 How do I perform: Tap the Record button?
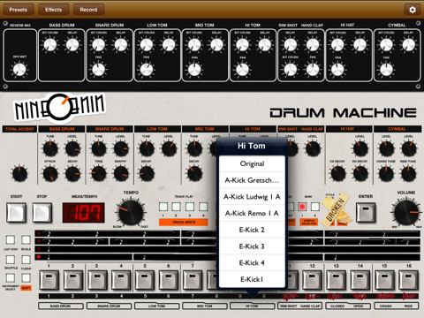click(x=88, y=10)
